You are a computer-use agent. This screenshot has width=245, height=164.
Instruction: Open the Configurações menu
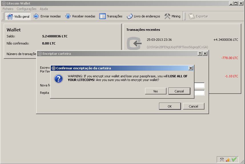click(26, 9)
